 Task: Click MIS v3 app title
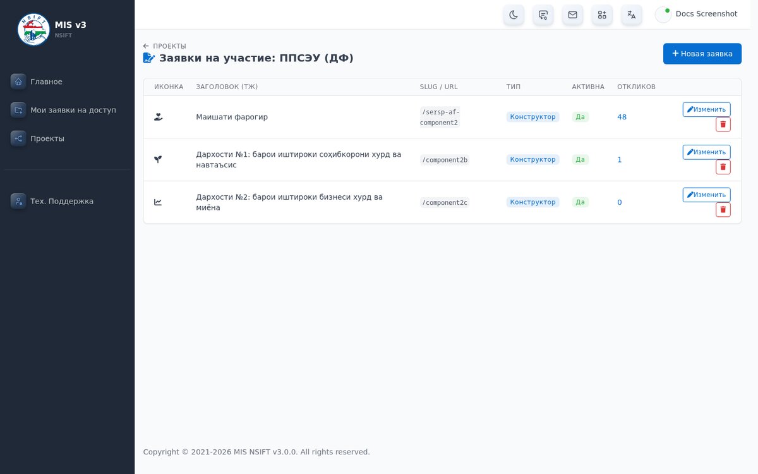tap(71, 25)
